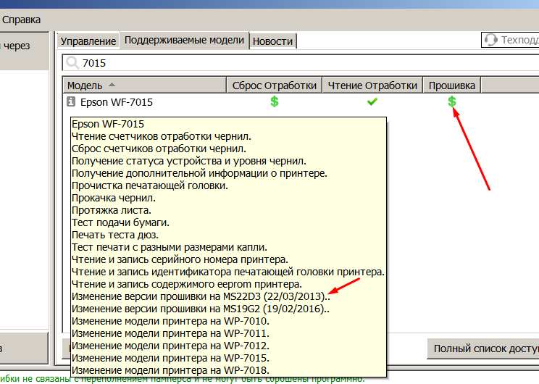Click the dollar icon under Прошивка
Viewport: 539px width, 384px height.
click(x=451, y=101)
